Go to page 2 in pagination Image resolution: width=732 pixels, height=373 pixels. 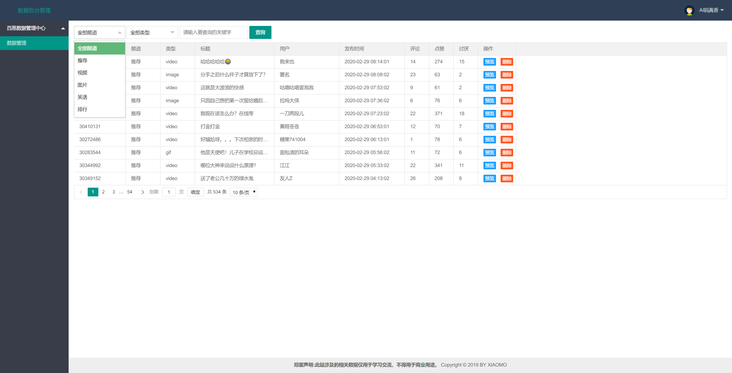[x=103, y=192]
